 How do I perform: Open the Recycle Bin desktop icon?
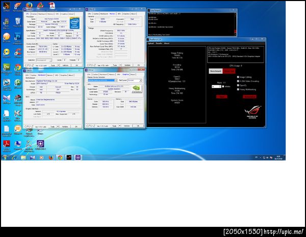pyautogui.click(x=18, y=22)
